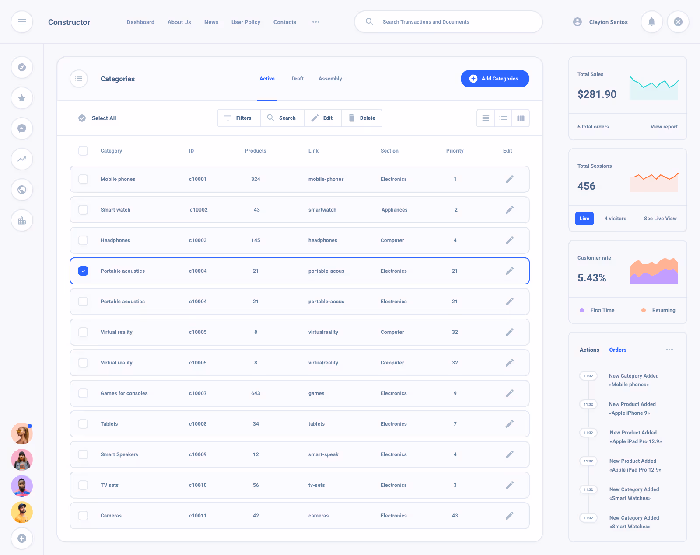Open the navigation overflow ellipsis menu
The image size is (700, 555).
pyautogui.click(x=316, y=22)
